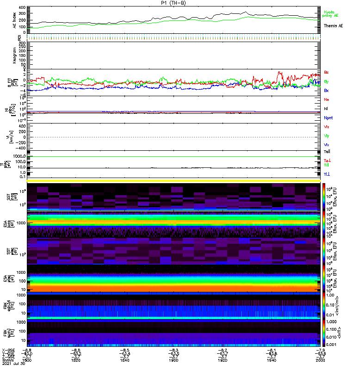This screenshot has width=347, height=370.
Task: Click the X-GSE value '-8.3'
Action: point(173,351)
